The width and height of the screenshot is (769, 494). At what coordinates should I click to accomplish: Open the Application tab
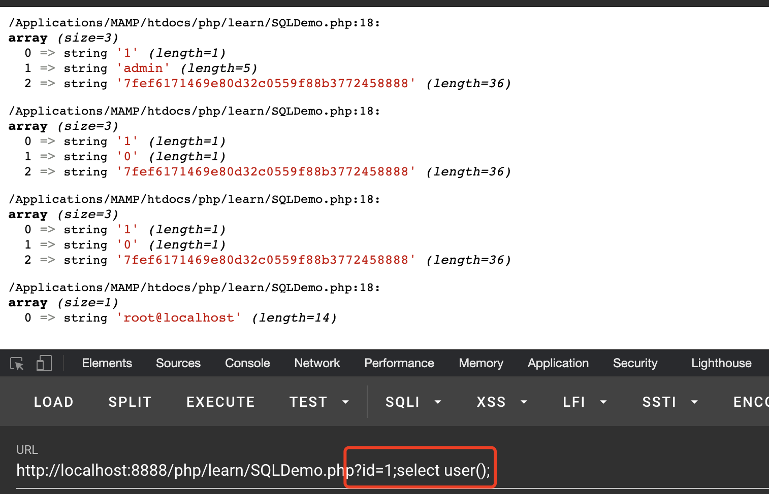pyautogui.click(x=558, y=363)
